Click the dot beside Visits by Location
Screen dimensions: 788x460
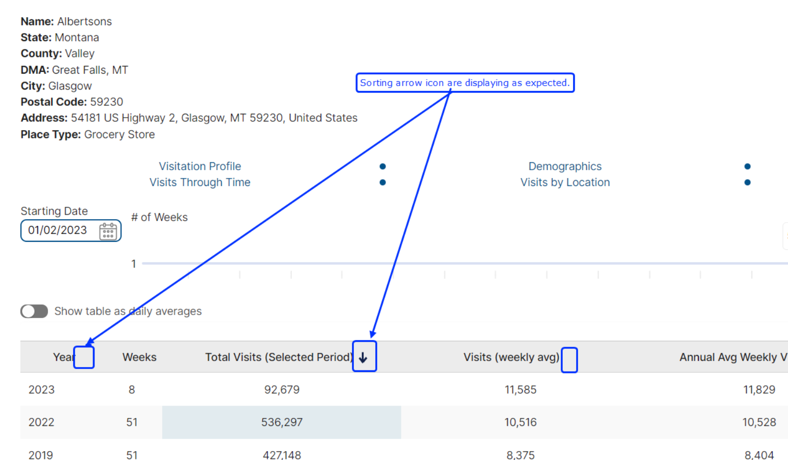pos(747,183)
